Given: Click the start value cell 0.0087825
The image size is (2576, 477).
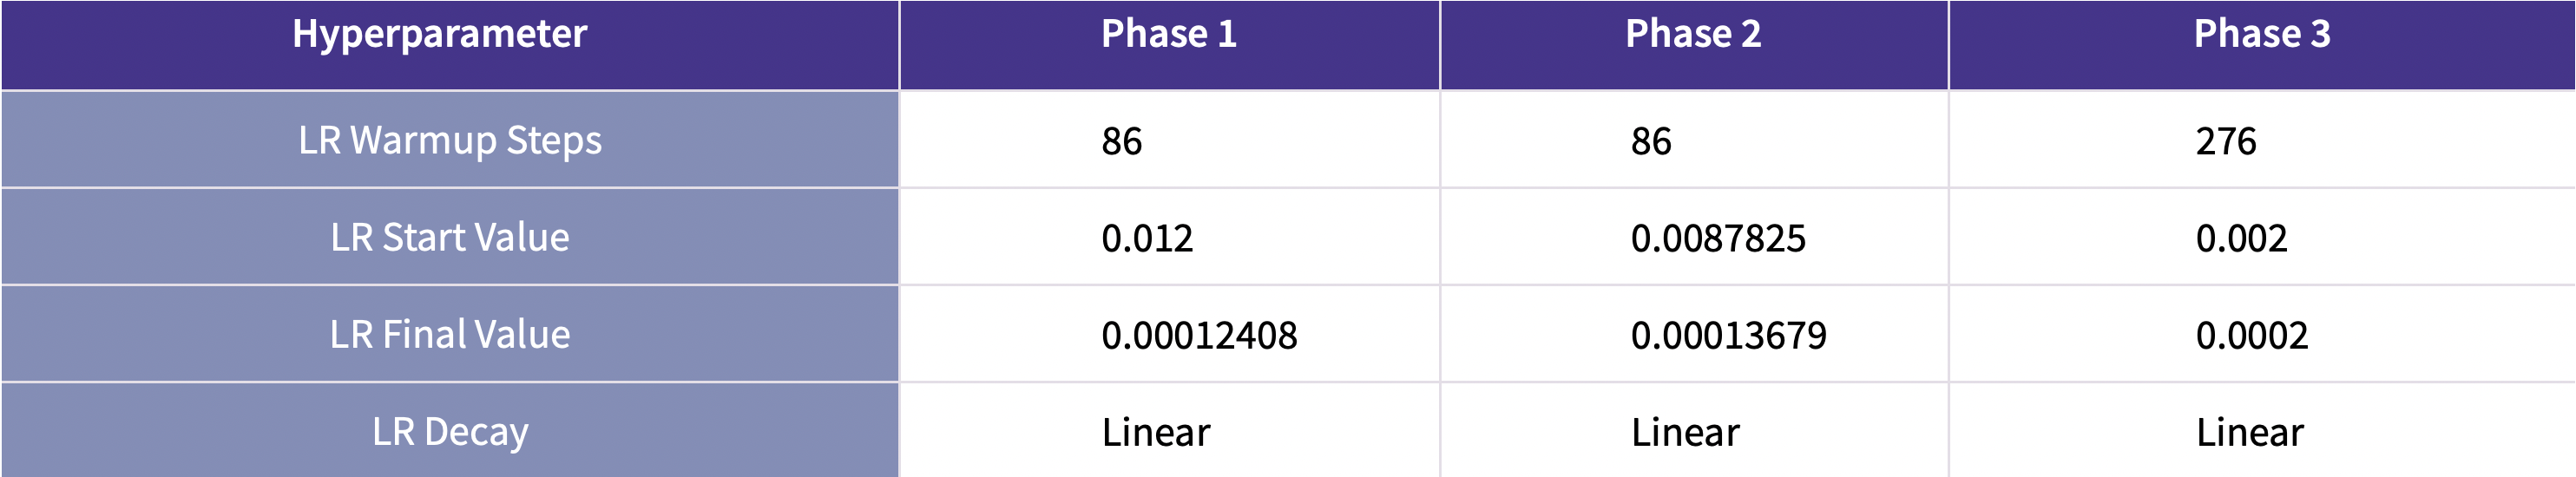Looking at the screenshot, I should [x=1718, y=239].
